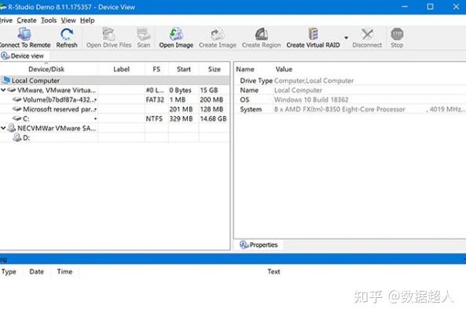
Task: Click the Name value Local Computer
Action: click(x=298, y=90)
